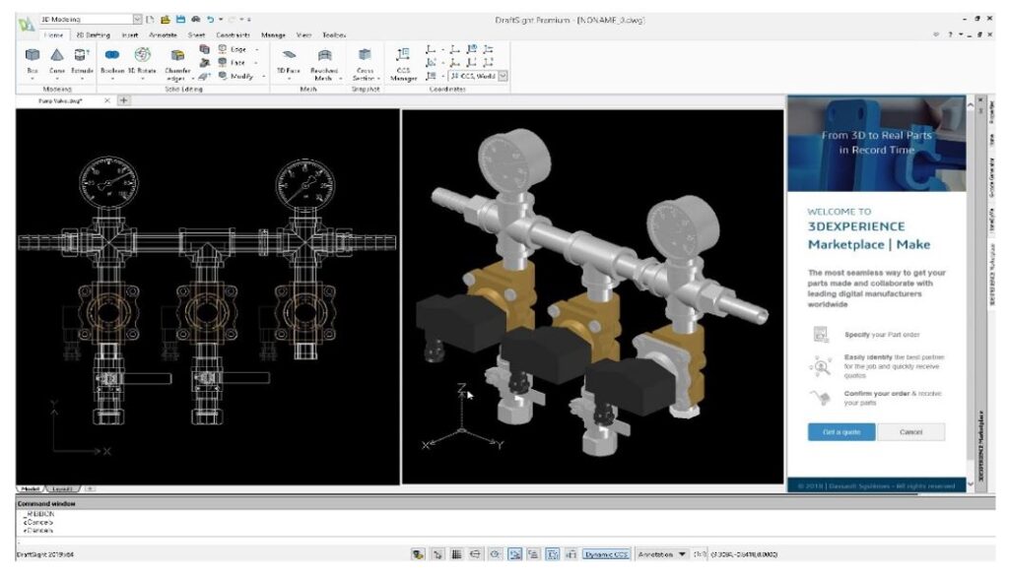
Task: Select the Layout1 sheet tab
Action: (62, 488)
